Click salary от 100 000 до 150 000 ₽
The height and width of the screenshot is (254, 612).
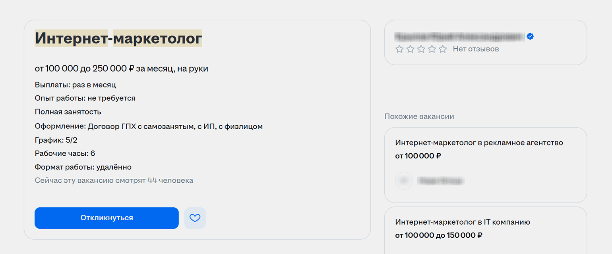(439, 235)
